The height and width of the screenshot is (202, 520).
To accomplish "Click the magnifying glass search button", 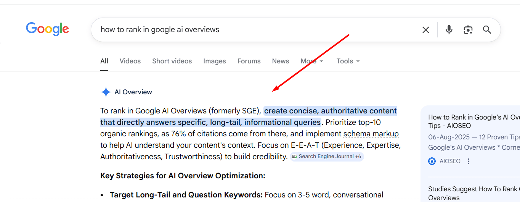I will [x=487, y=30].
